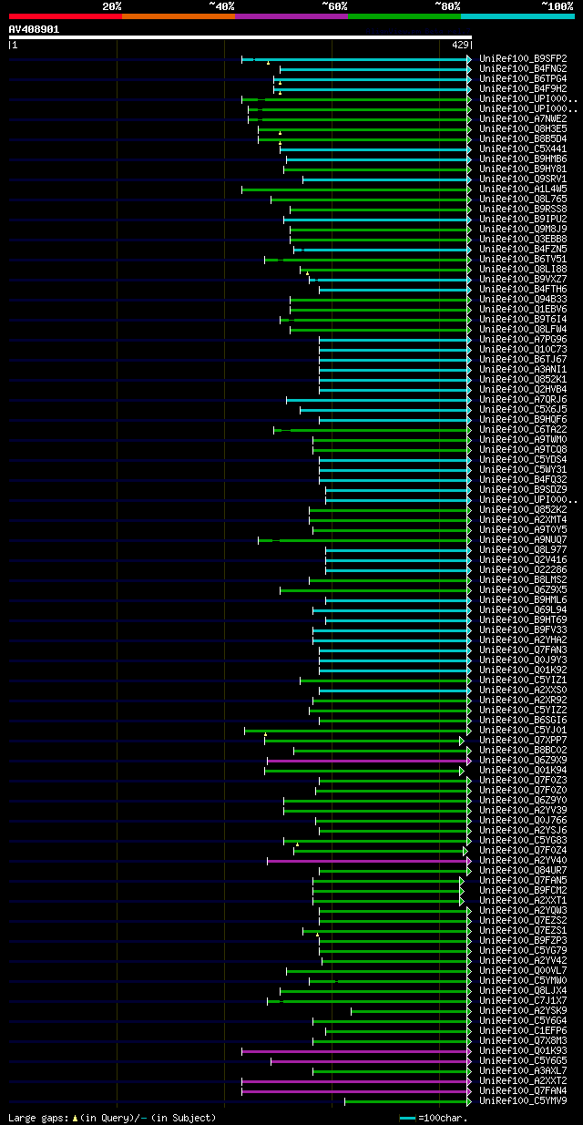This screenshot has height=1125, width=583.
Task: Select the UniRef100_B4FTH6 label
Action: click(x=523, y=289)
